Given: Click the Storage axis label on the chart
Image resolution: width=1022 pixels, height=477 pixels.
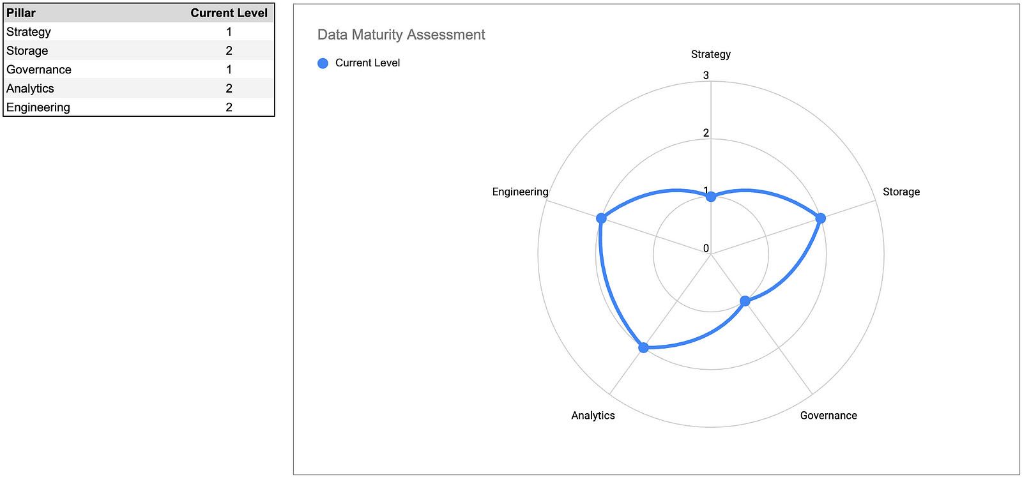Looking at the screenshot, I should click(901, 192).
